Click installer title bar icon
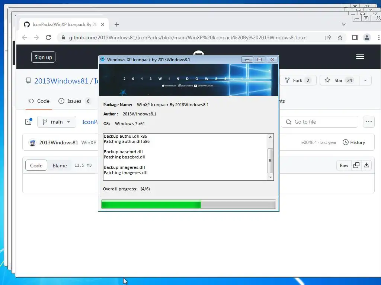Image resolution: width=381 pixels, height=285 pixels. coord(102,59)
